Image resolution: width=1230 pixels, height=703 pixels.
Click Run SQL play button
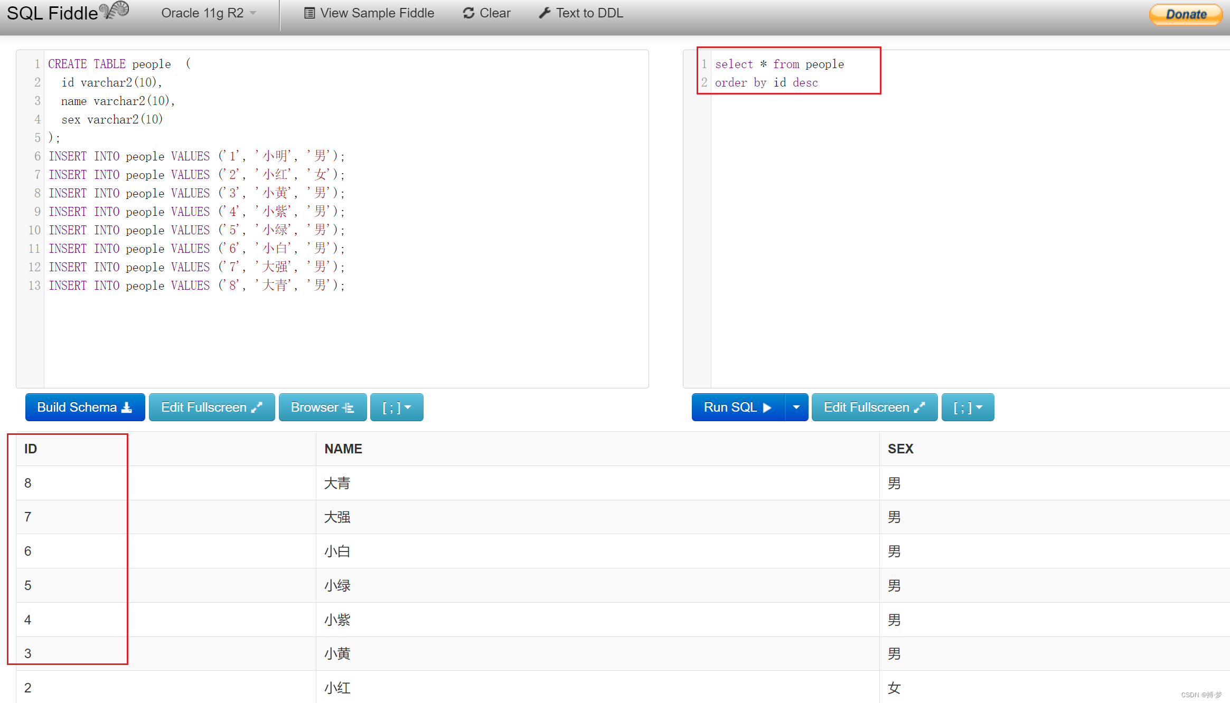click(737, 407)
